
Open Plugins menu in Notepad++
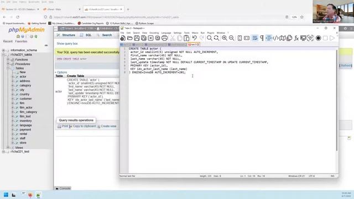(x=211, y=33)
